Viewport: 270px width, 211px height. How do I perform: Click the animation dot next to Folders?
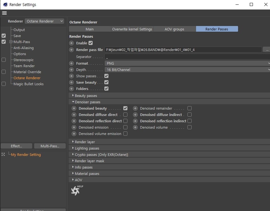71,89
